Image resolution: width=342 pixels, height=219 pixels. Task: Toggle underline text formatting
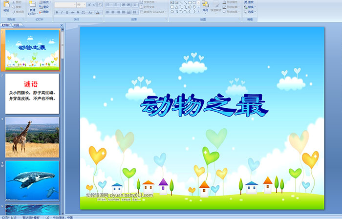[66, 12]
